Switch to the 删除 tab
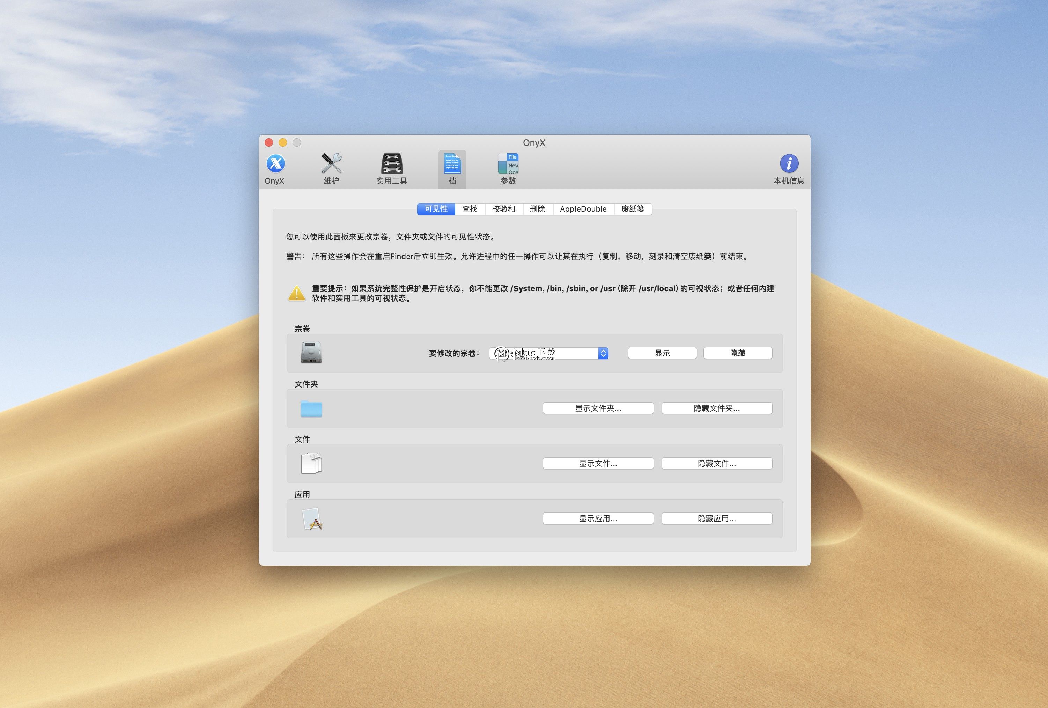1048x708 pixels. (537, 209)
